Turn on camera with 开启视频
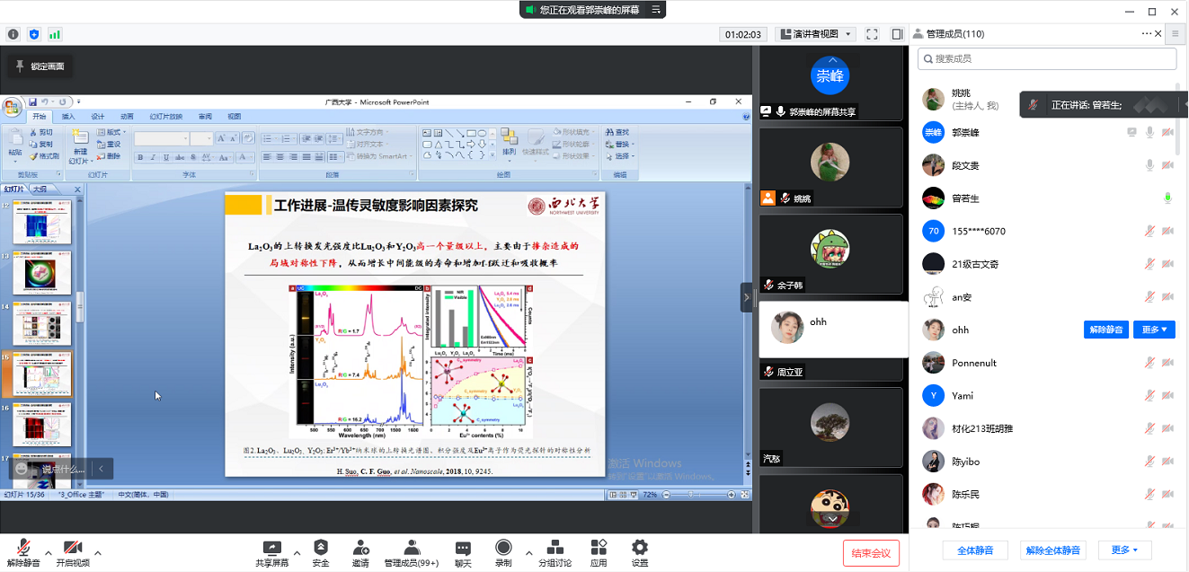The image size is (1189, 572). click(x=73, y=552)
